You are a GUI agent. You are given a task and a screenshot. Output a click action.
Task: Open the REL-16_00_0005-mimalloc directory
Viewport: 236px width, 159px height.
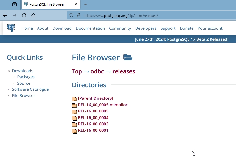tap(103, 105)
